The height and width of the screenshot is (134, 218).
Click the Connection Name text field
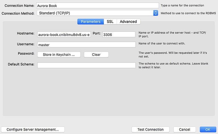point(98,6)
